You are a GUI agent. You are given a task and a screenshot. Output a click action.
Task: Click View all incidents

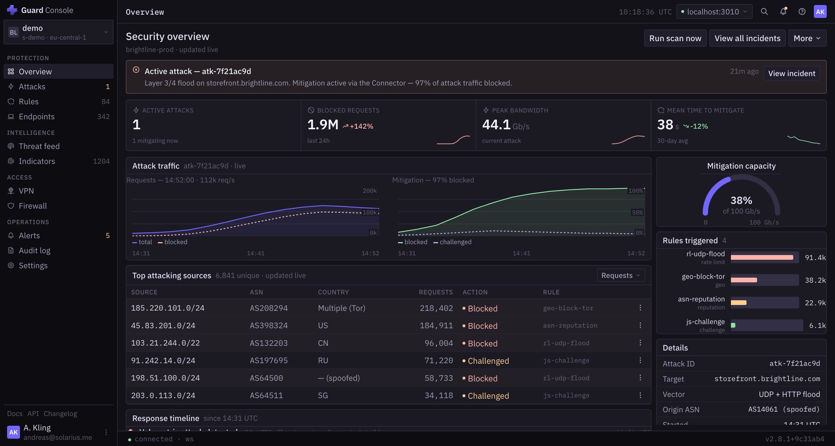click(747, 38)
